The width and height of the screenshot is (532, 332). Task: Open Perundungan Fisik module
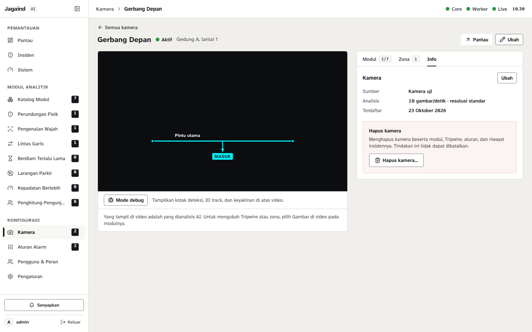44,114
